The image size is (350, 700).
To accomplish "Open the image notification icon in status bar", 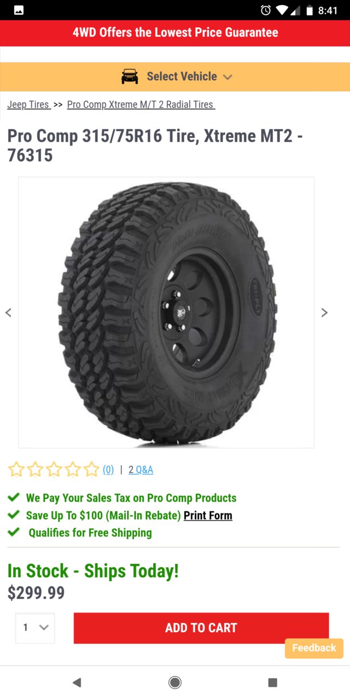I will 19,10.
